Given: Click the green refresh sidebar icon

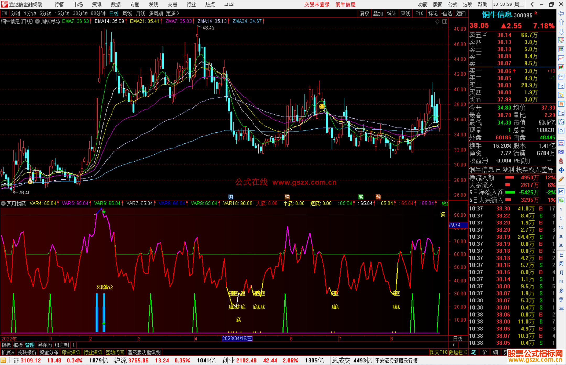Looking at the screenshot, I should [x=561, y=200].
